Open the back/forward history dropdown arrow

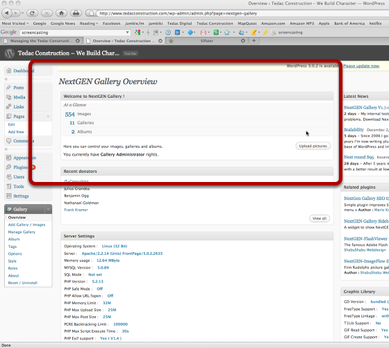(22, 13)
